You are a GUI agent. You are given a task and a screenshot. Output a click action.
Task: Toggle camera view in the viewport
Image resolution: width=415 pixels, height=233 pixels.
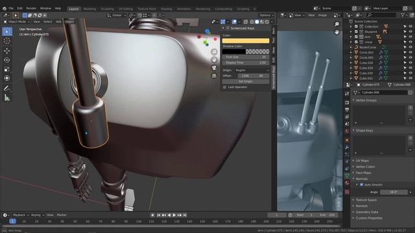coord(214,68)
